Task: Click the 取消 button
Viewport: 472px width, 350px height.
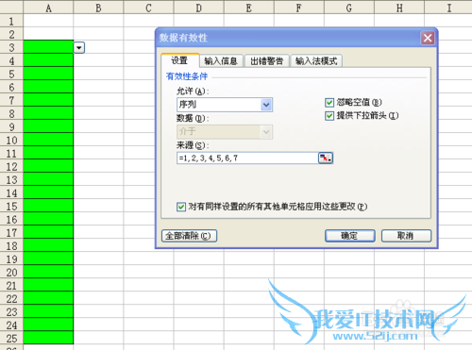Action: point(406,236)
